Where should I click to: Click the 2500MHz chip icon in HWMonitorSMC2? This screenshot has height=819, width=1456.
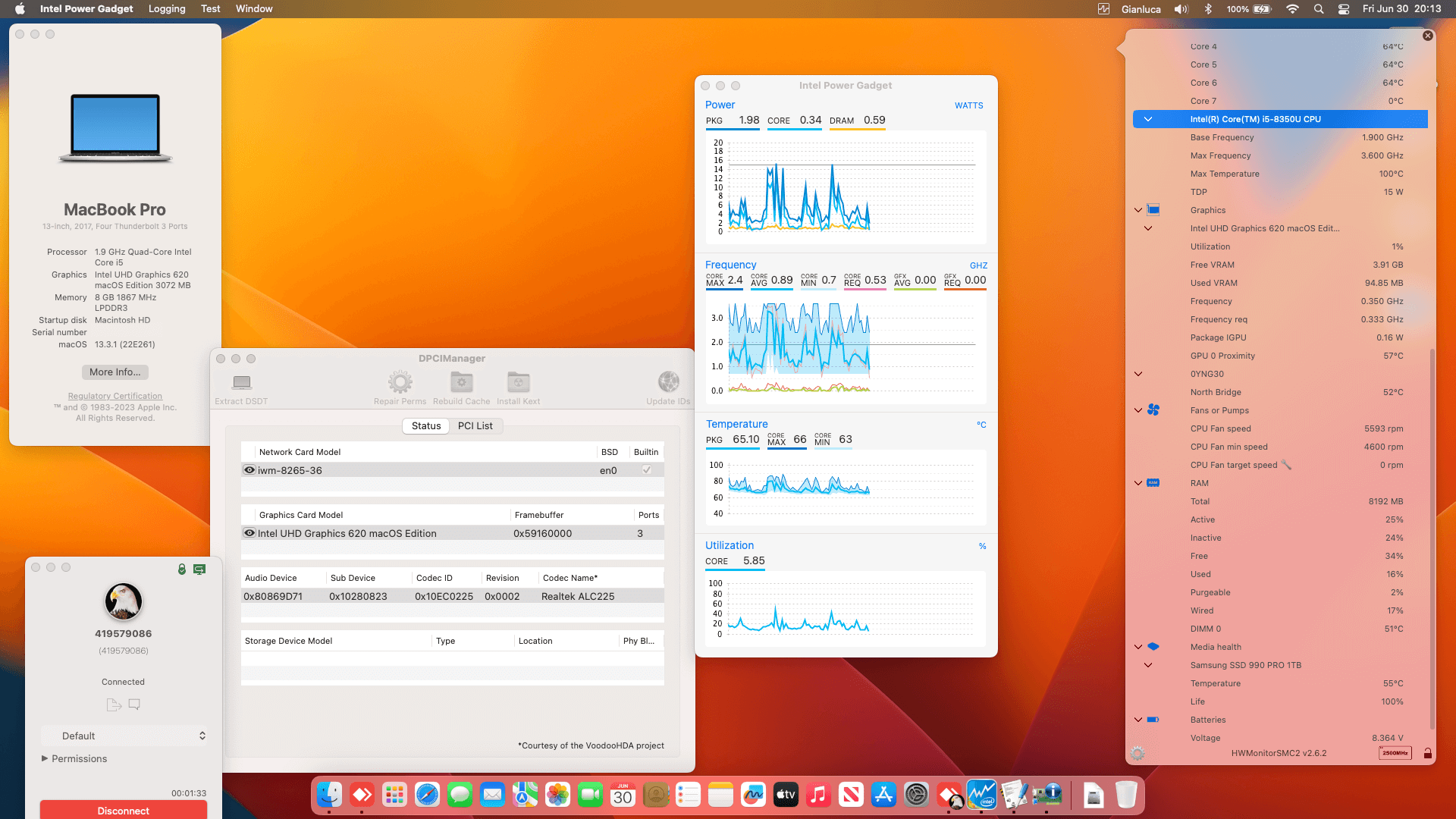tap(1395, 753)
